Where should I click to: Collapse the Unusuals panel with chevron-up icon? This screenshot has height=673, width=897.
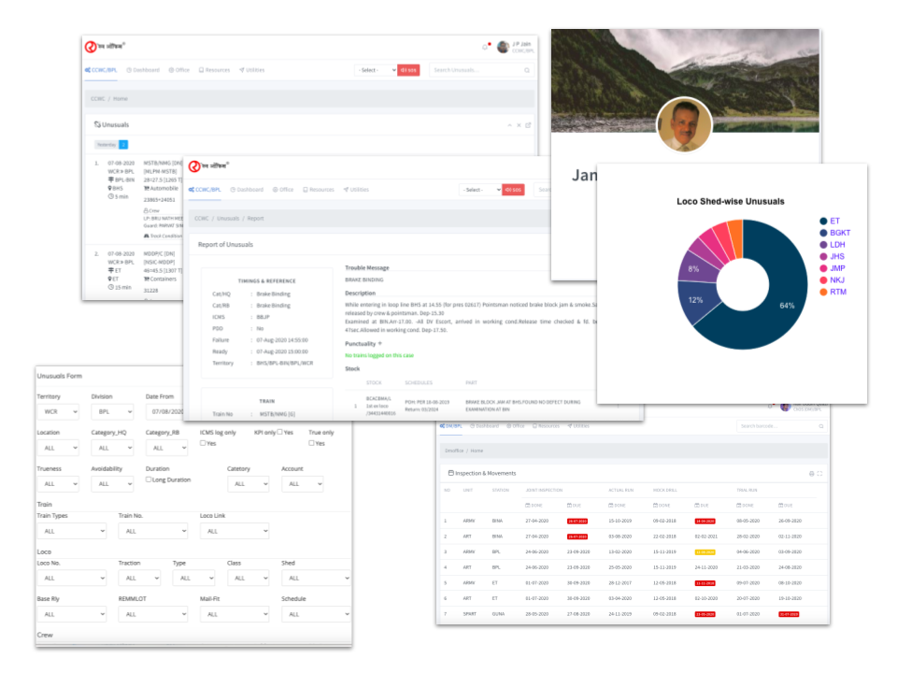click(509, 124)
